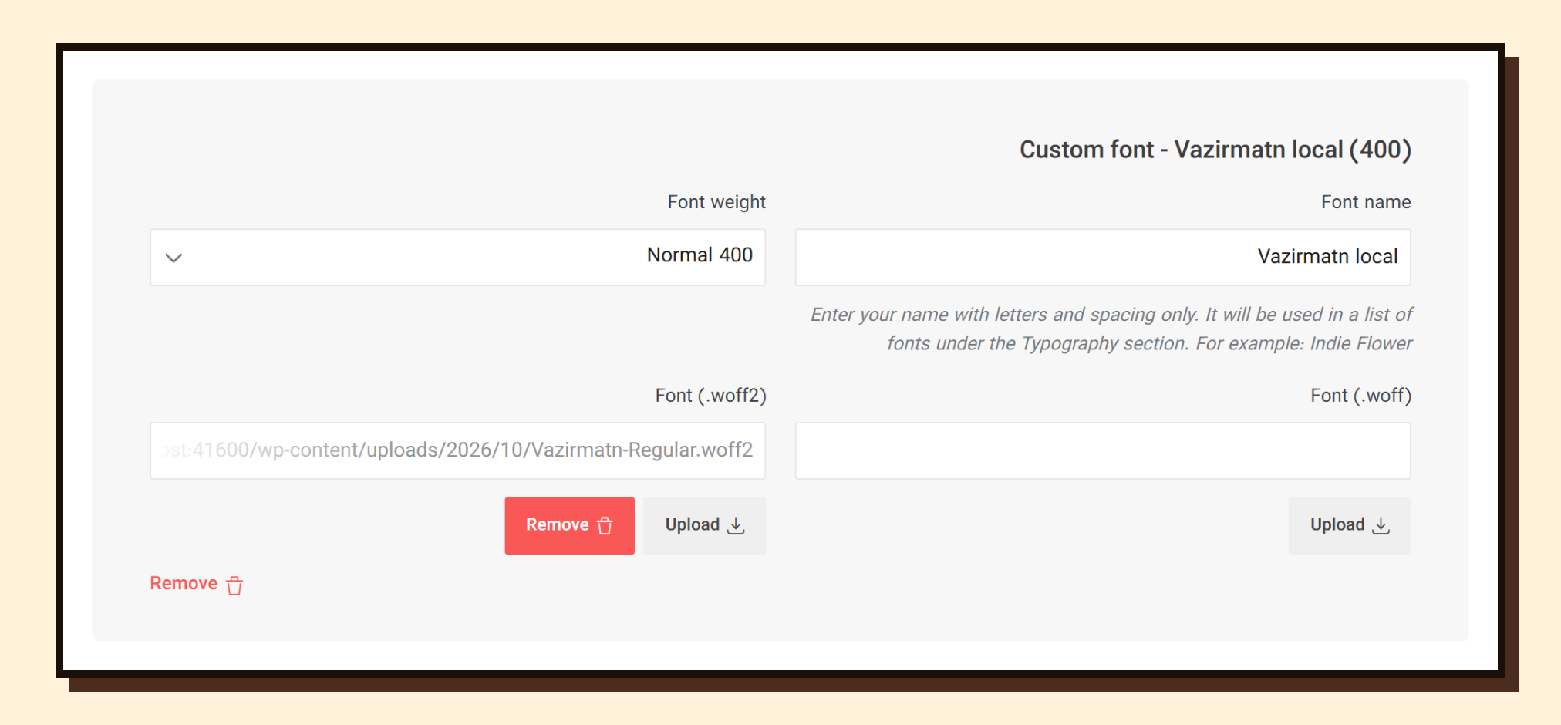The image size is (1561, 725).
Task: Click the Remove link for custom font
Action: click(x=197, y=584)
